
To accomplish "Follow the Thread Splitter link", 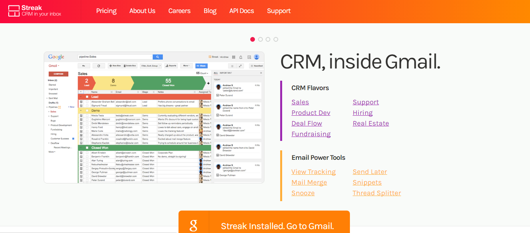I will (x=377, y=193).
